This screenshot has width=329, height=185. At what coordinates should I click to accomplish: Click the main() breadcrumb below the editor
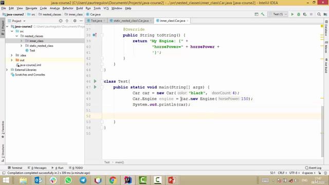[119, 162]
